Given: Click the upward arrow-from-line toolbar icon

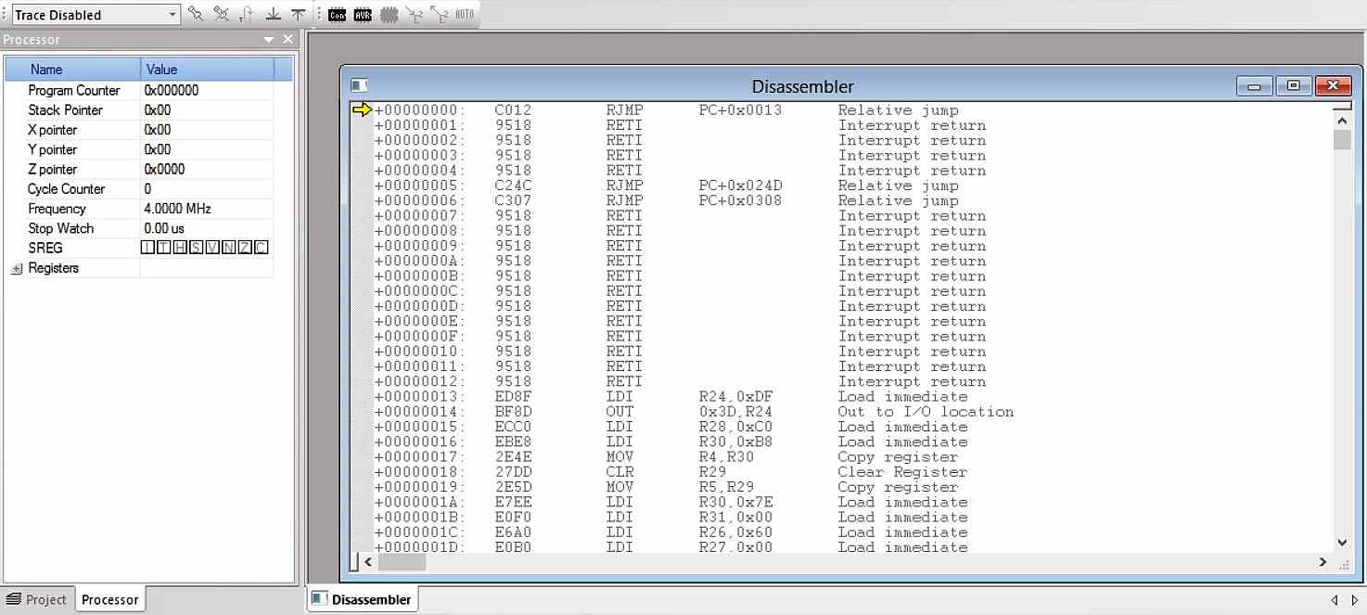Looking at the screenshot, I should pos(298,14).
